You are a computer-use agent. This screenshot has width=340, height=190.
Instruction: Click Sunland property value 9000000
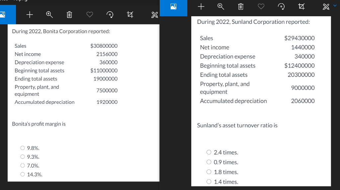pyautogui.click(x=303, y=88)
